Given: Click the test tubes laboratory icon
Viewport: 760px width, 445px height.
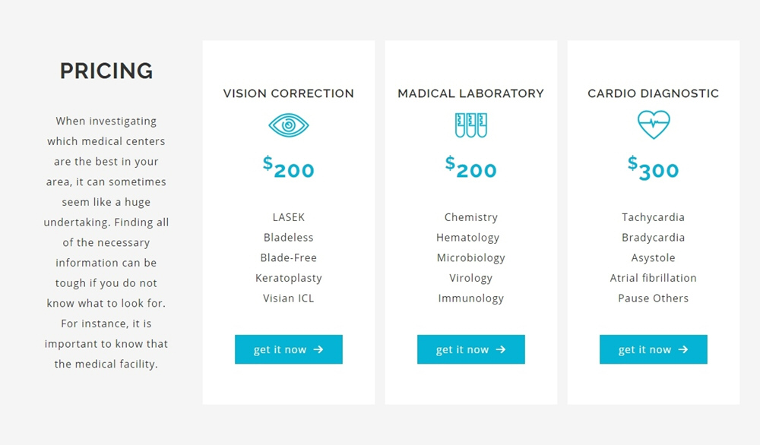Looking at the screenshot, I should pos(470,125).
